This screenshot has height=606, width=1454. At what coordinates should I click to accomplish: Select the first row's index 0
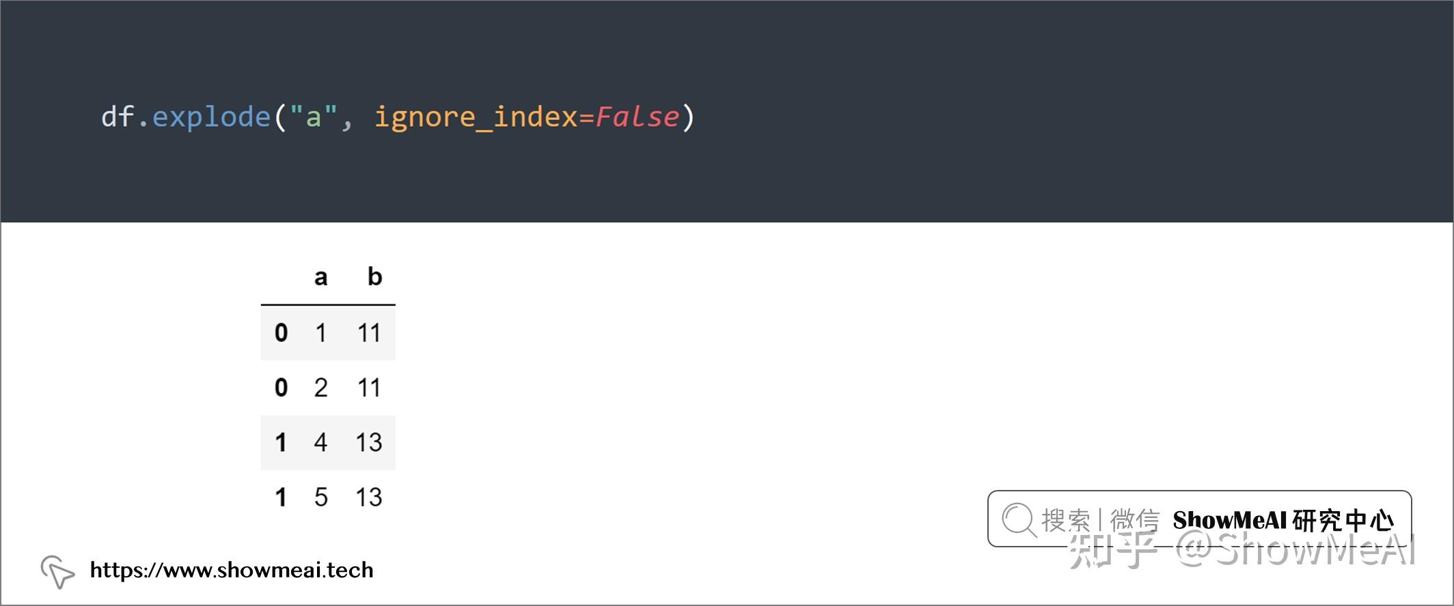(281, 333)
